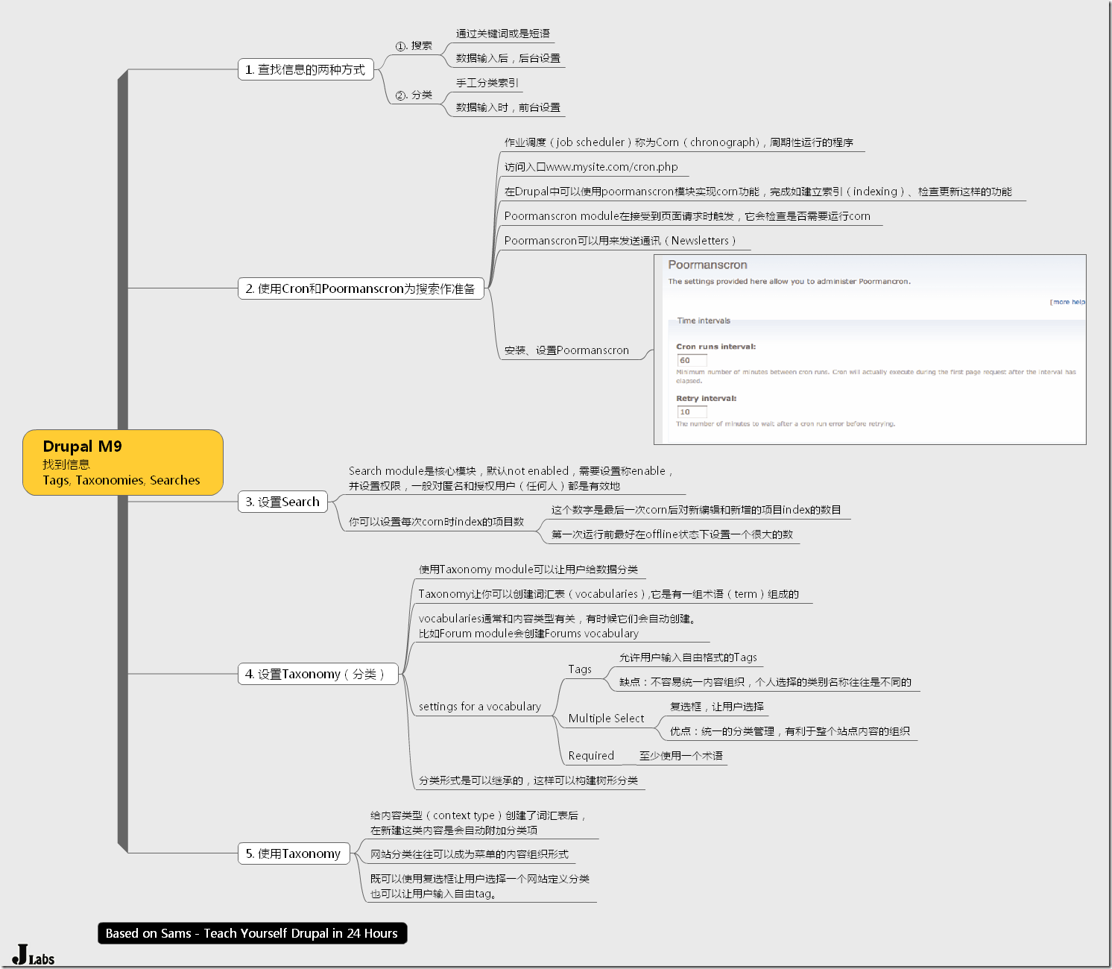Click the 'Time intervals' fieldset heading

pyautogui.click(x=704, y=321)
